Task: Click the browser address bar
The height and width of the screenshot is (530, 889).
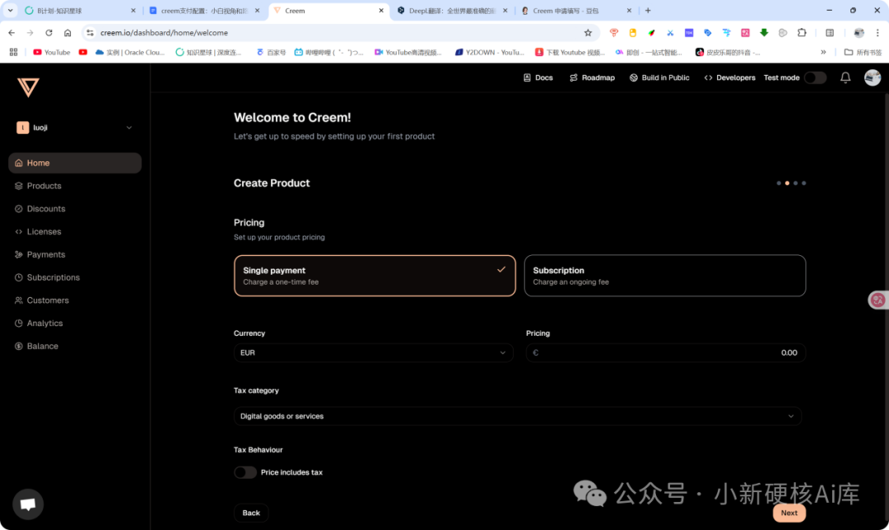Action: pos(340,33)
